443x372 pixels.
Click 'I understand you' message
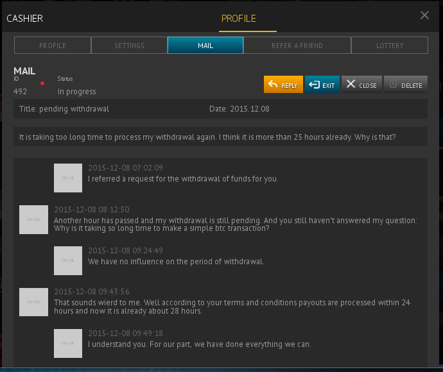point(200,344)
